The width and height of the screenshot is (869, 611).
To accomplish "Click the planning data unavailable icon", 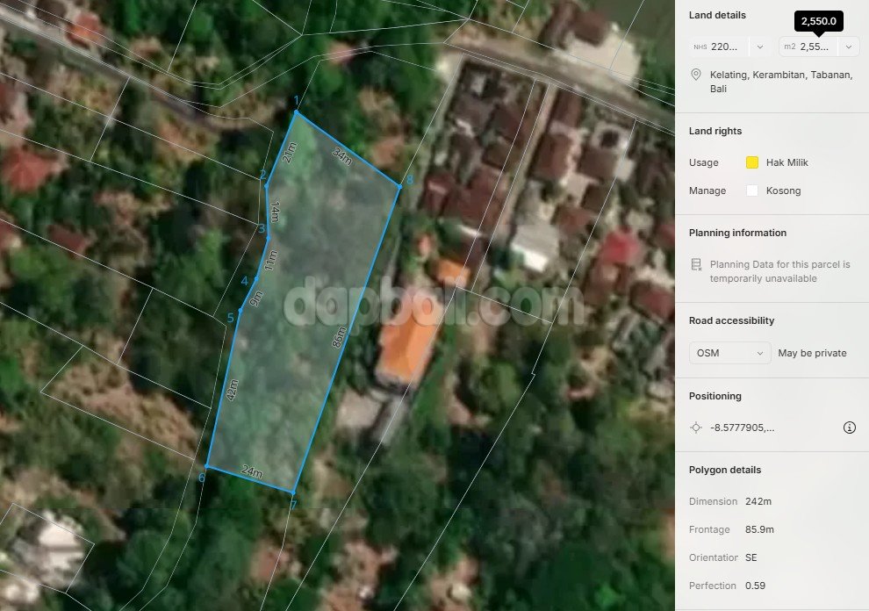I will (696, 264).
